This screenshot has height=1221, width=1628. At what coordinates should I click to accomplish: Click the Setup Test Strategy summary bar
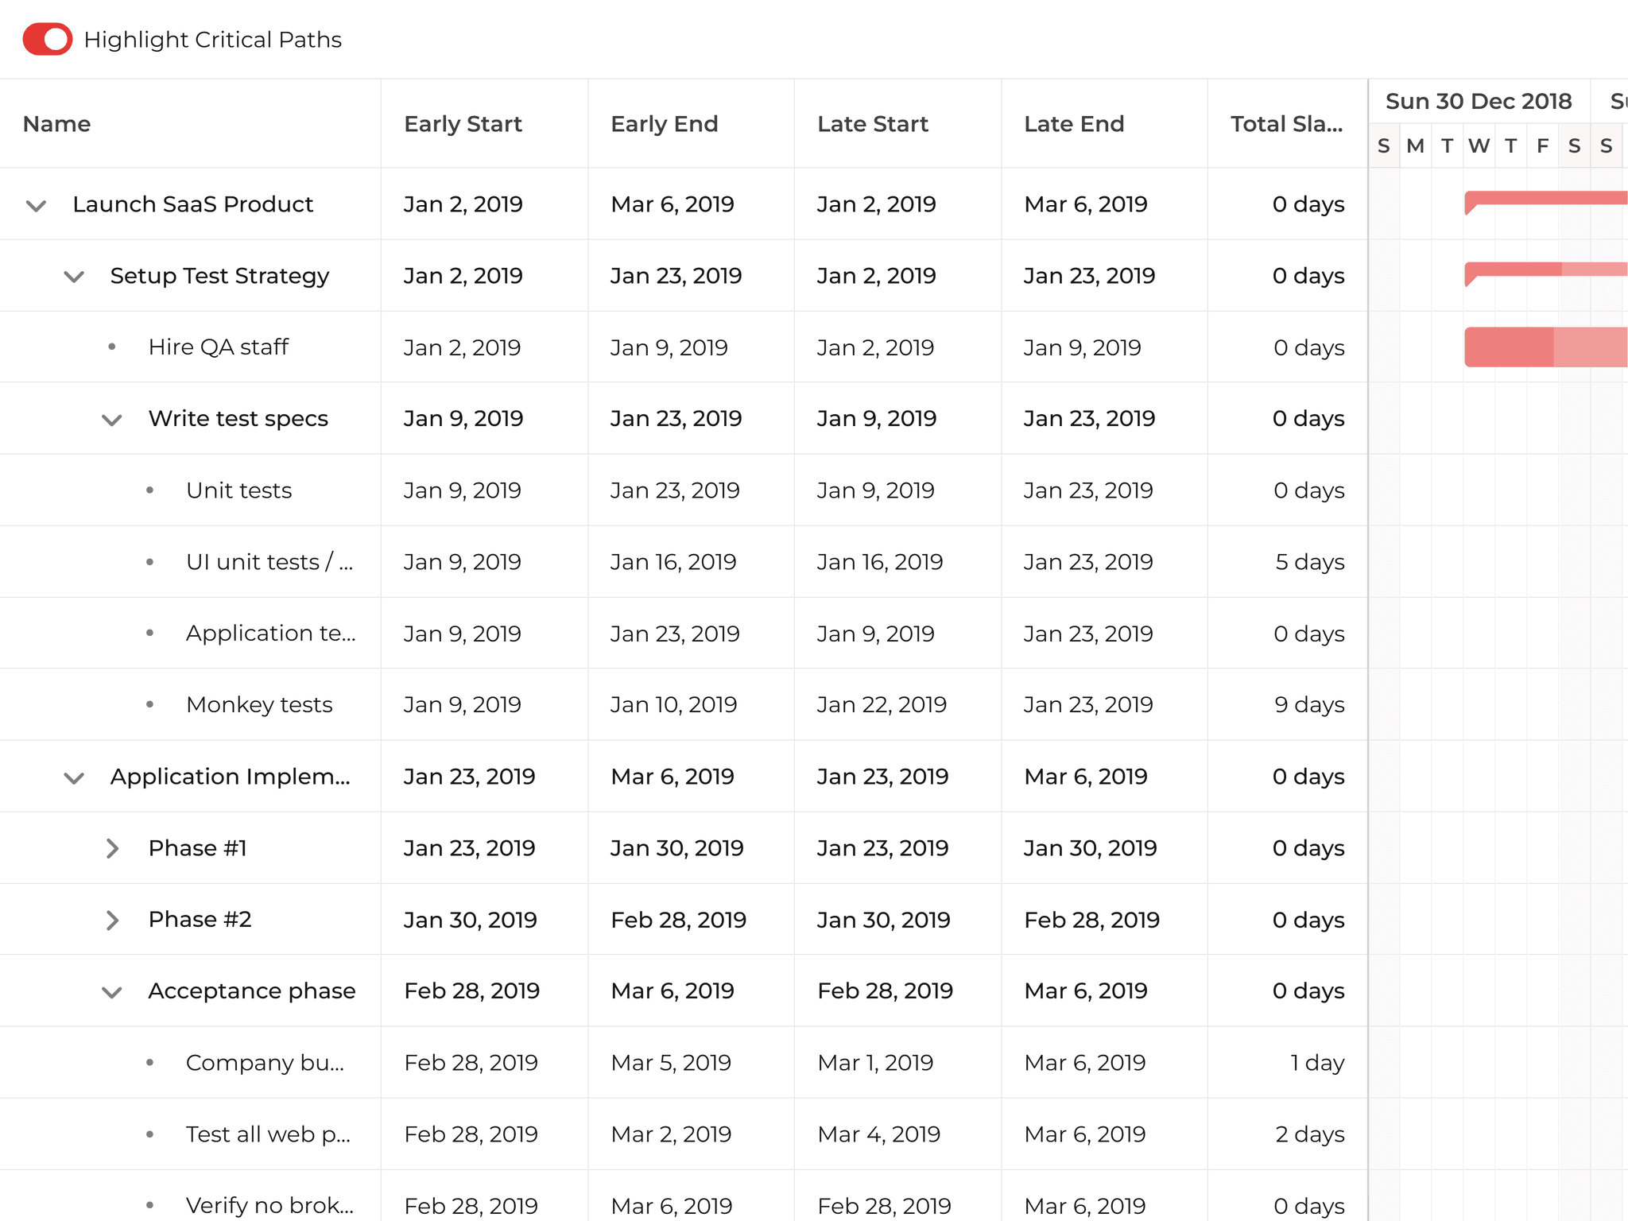point(1545,269)
